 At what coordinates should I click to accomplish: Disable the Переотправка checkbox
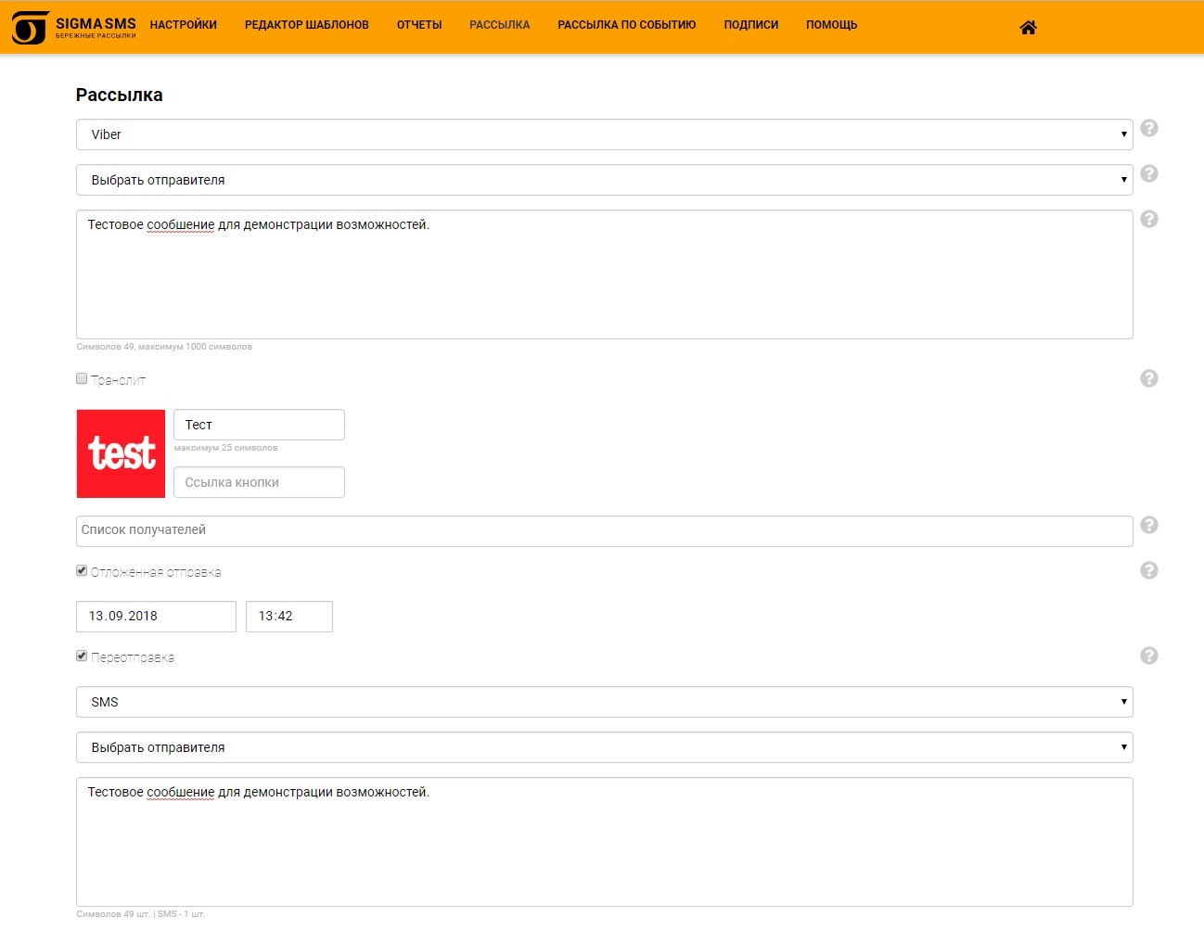point(82,656)
